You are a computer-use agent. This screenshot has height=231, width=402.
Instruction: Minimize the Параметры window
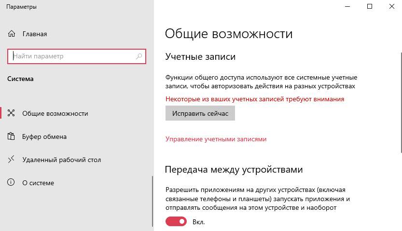click(347, 6)
